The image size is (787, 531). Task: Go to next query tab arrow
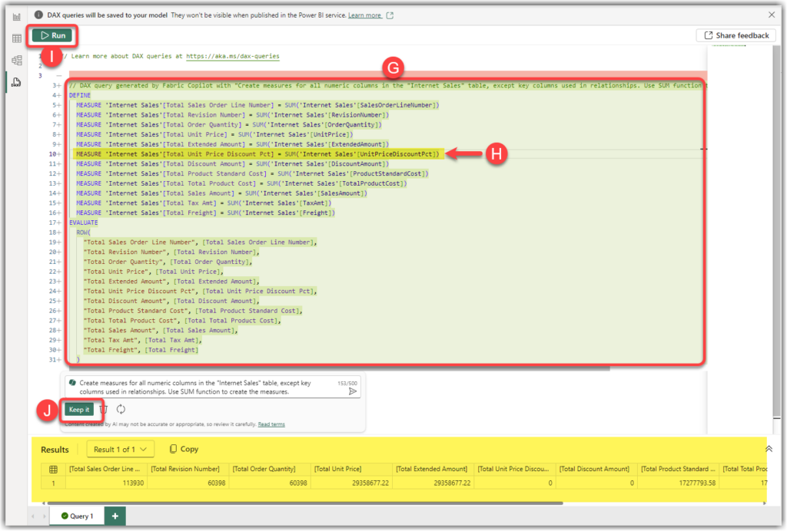[44, 516]
